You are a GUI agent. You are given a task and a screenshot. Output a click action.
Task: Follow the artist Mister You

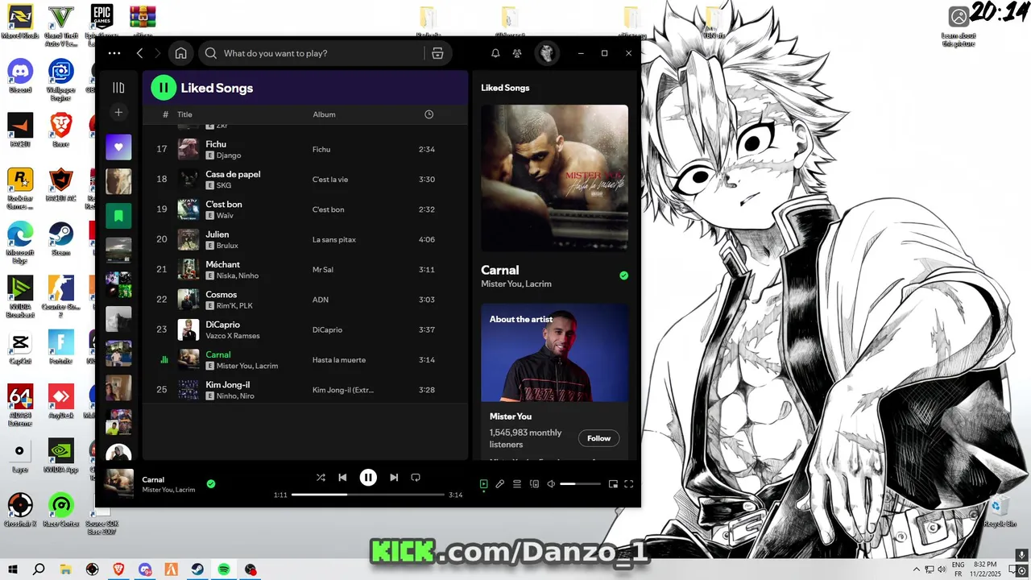(598, 438)
